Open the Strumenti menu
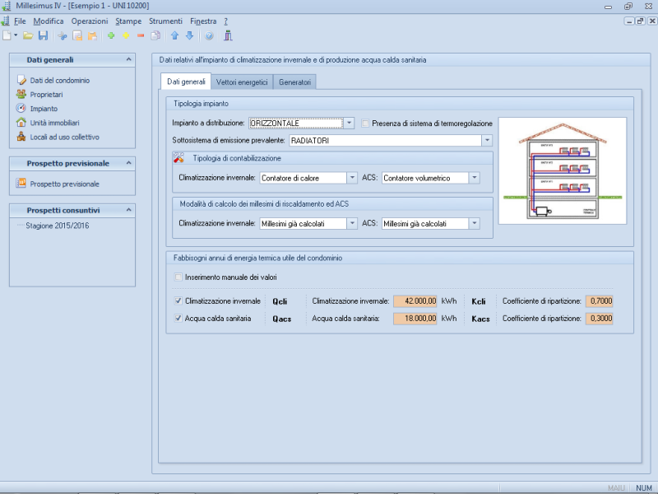Screen dimensions: 658x494 click(x=166, y=21)
